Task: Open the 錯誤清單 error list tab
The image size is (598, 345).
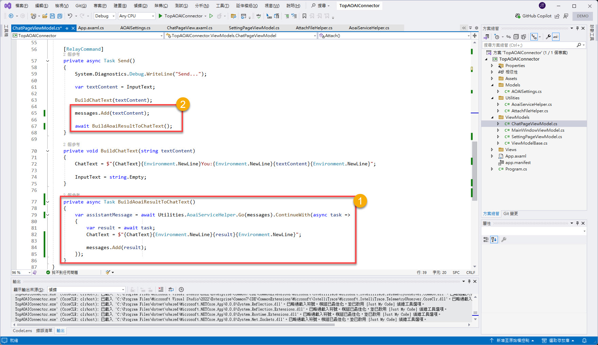Action: (44, 331)
